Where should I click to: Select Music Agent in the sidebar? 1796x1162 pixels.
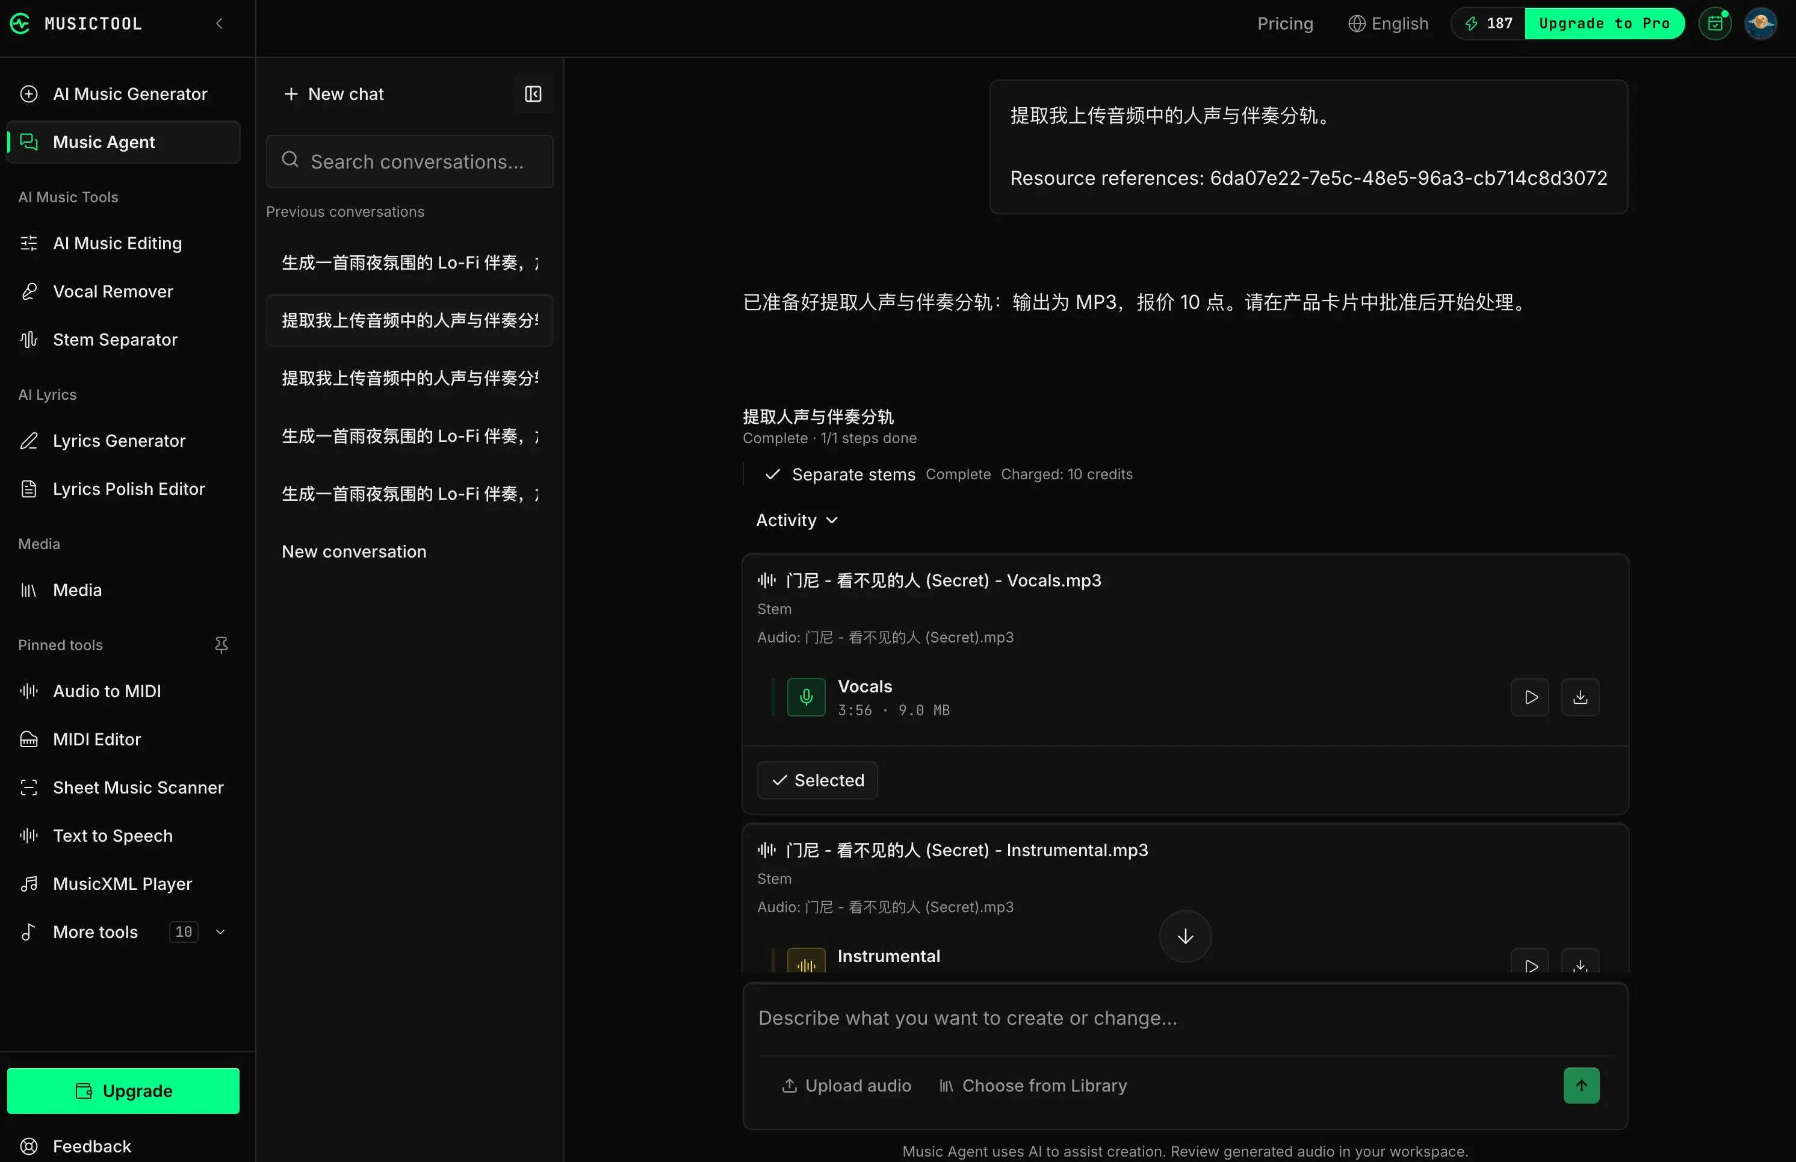coord(124,143)
